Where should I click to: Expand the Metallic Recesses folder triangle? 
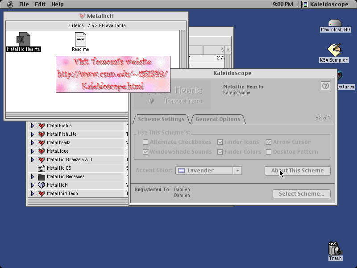[x=33, y=176]
